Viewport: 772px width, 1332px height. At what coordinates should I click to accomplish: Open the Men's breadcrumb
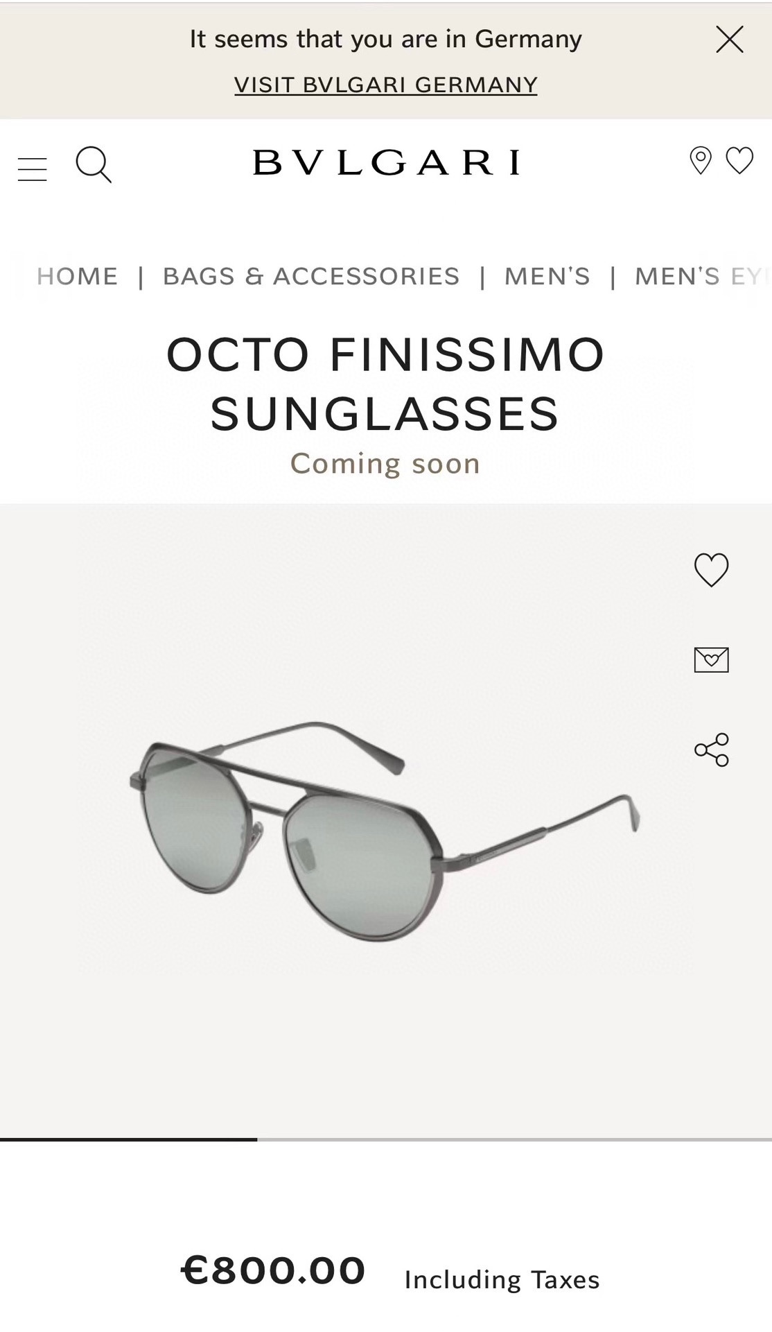[547, 276]
